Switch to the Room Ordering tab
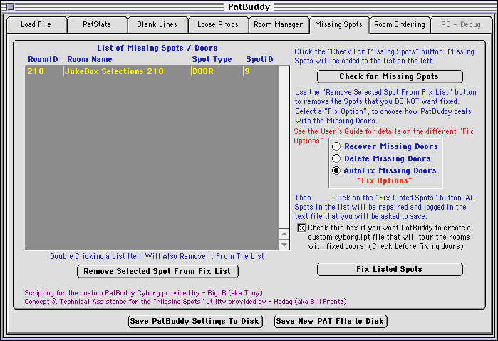This screenshot has width=498, height=341. point(400,25)
